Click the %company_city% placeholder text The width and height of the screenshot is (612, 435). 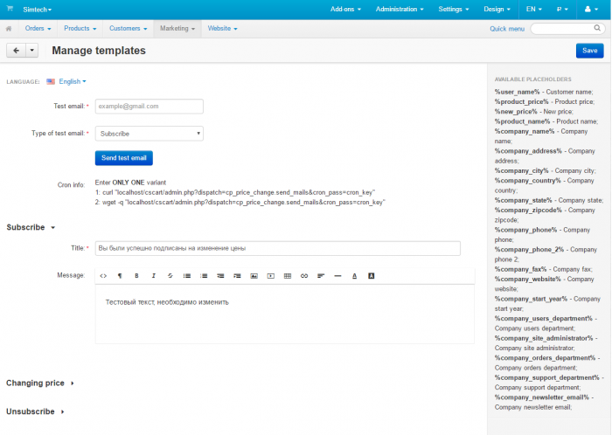[521, 170]
